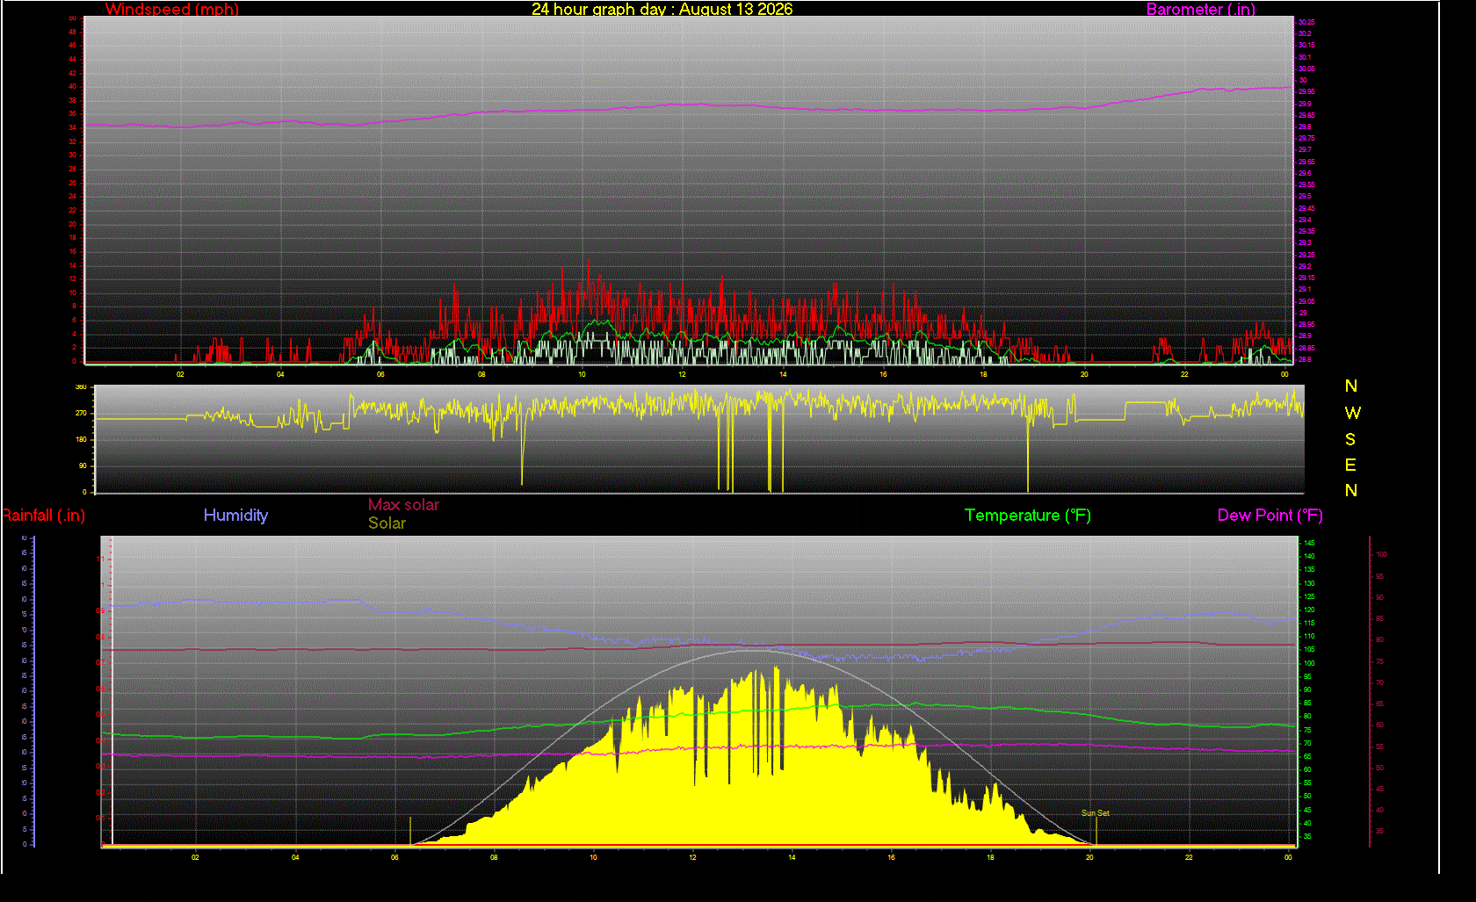This screenshot has height=902, width=1476.
Task: Click the N compass label below E
Action: click(1351, 490)
